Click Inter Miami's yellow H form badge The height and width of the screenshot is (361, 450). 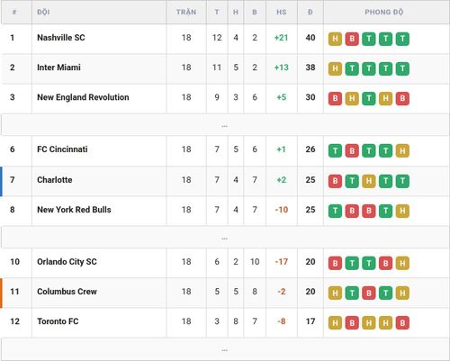[x=335, y=68]
